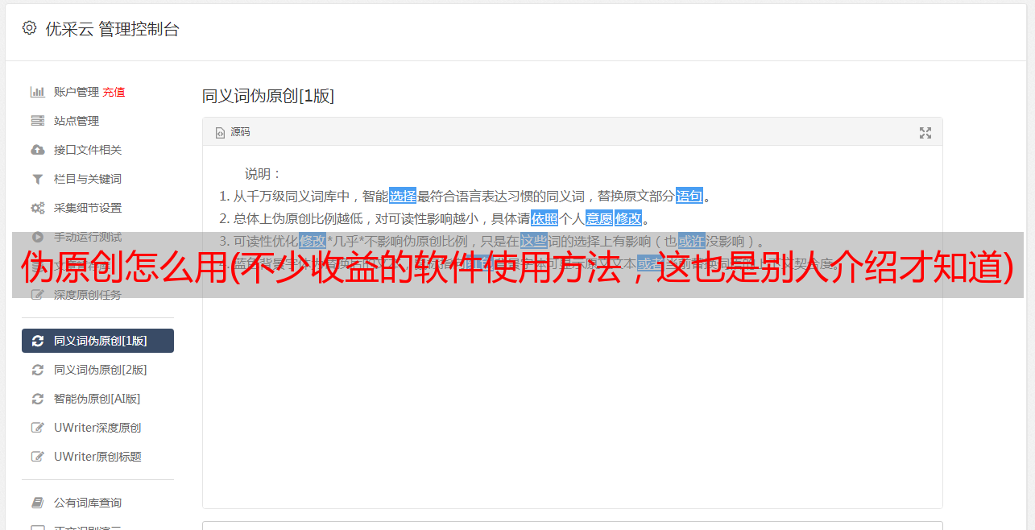Click the 公有词库查询 book icon

coord(37,503)
